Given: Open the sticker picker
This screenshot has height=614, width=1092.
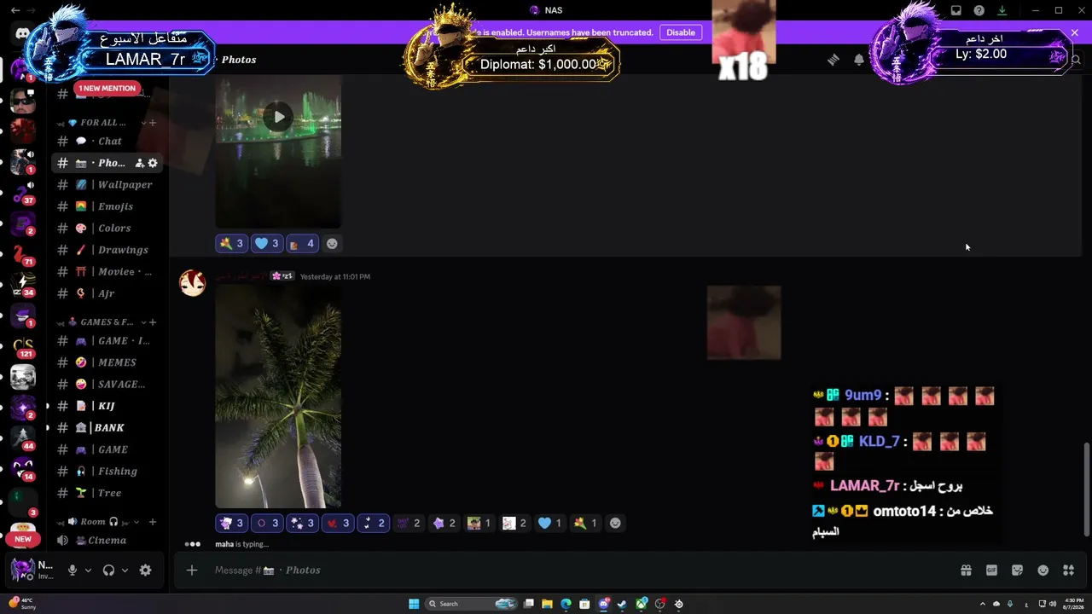Looking at the screenshot, I should click(1017, 571).
